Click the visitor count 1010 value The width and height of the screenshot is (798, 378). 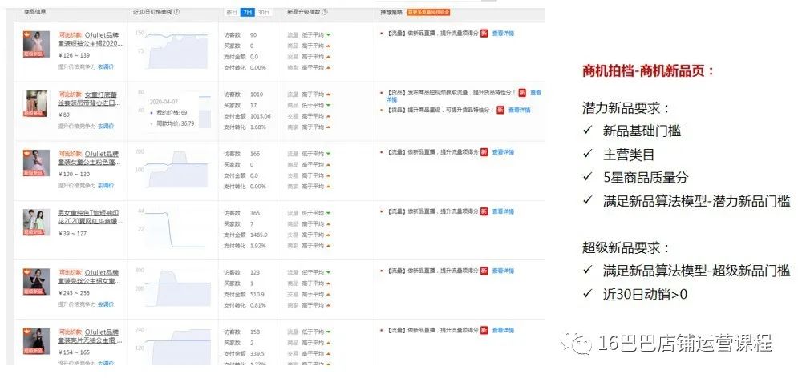coord(257,94)
